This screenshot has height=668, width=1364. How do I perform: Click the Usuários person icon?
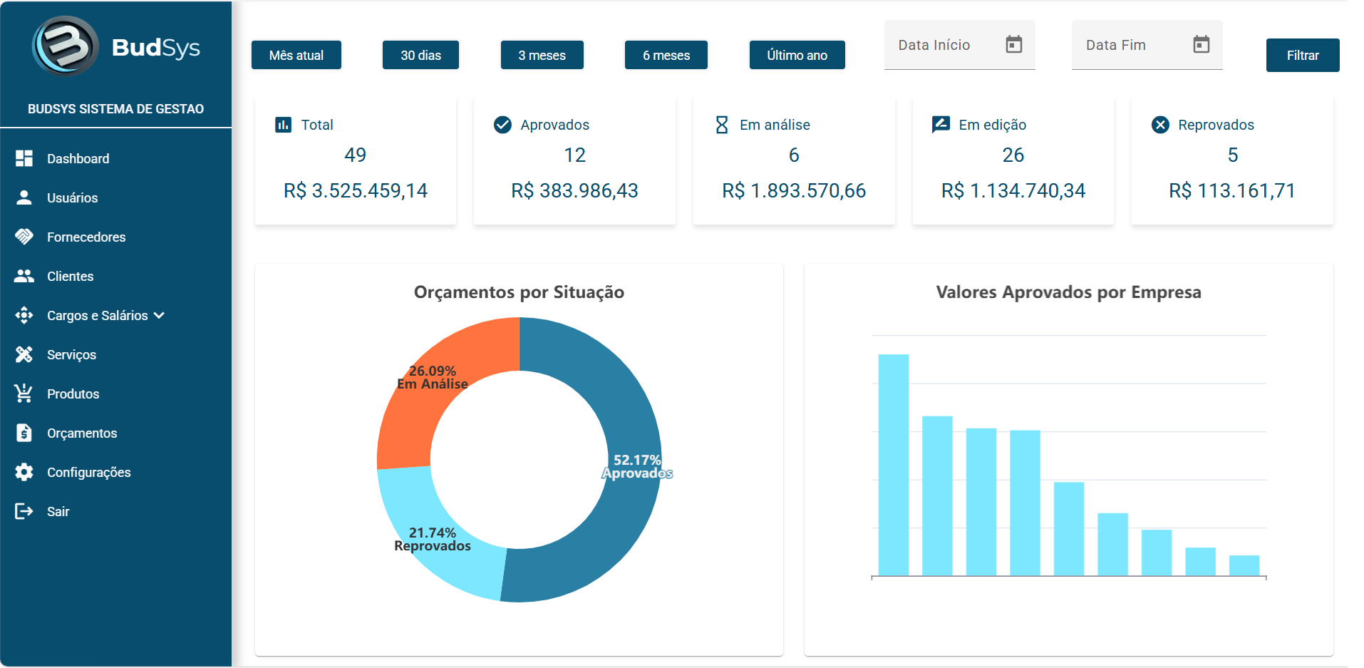[x=24, y=197]
